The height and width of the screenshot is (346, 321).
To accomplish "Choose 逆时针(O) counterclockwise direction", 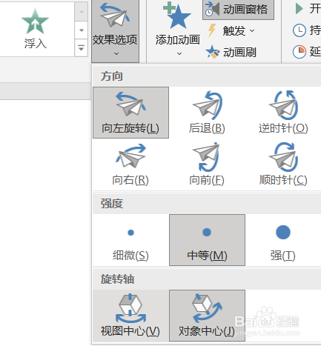I will click(283, 113).
